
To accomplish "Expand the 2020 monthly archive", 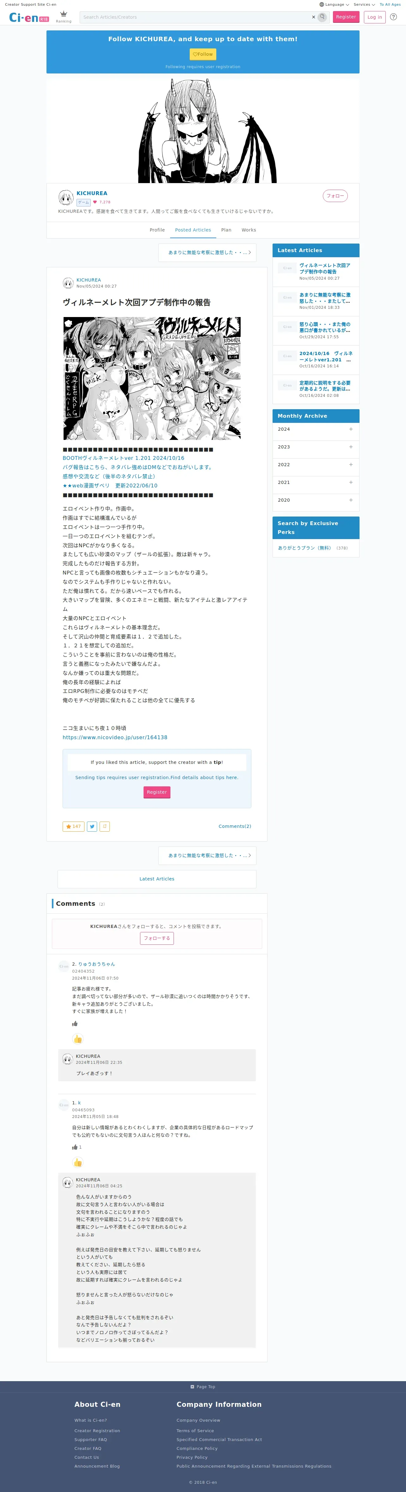I will pos(316,500).
